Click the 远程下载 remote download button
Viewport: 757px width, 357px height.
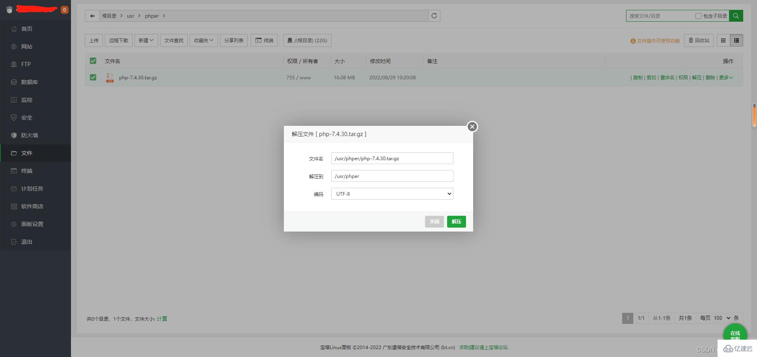coord(119,40)
